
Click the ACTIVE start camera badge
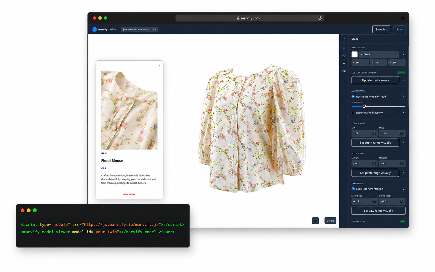coord(401,73)
